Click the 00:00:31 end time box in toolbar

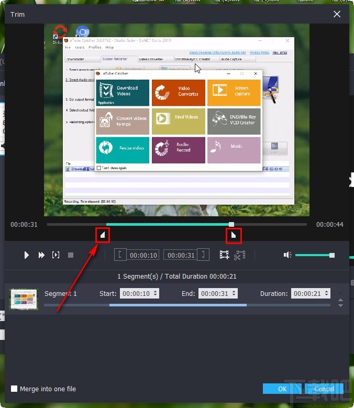coord(181,255)
